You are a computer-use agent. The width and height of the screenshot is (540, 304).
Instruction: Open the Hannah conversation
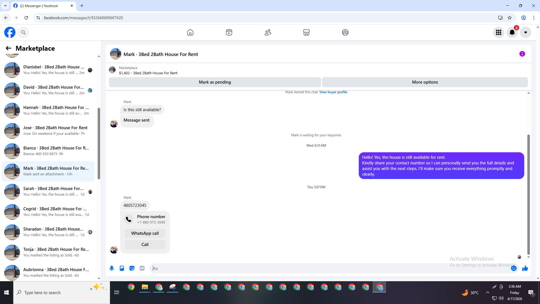click(48, 110)
